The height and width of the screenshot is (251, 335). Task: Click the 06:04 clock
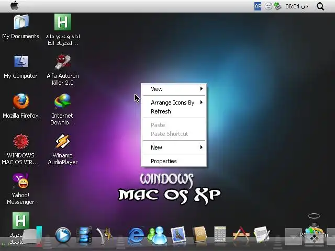[297, 6]
